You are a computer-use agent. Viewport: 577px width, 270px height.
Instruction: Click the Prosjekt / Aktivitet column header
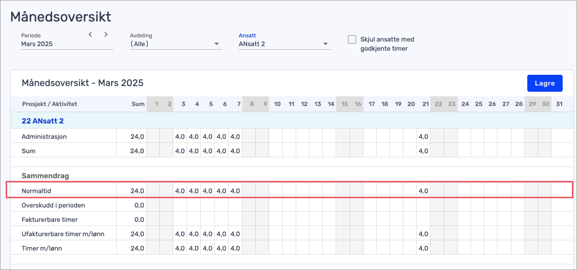pyautogui.click(x=50, y=104)
